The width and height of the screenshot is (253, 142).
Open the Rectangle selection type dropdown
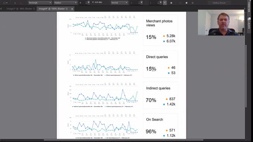[x=40, y=3]
